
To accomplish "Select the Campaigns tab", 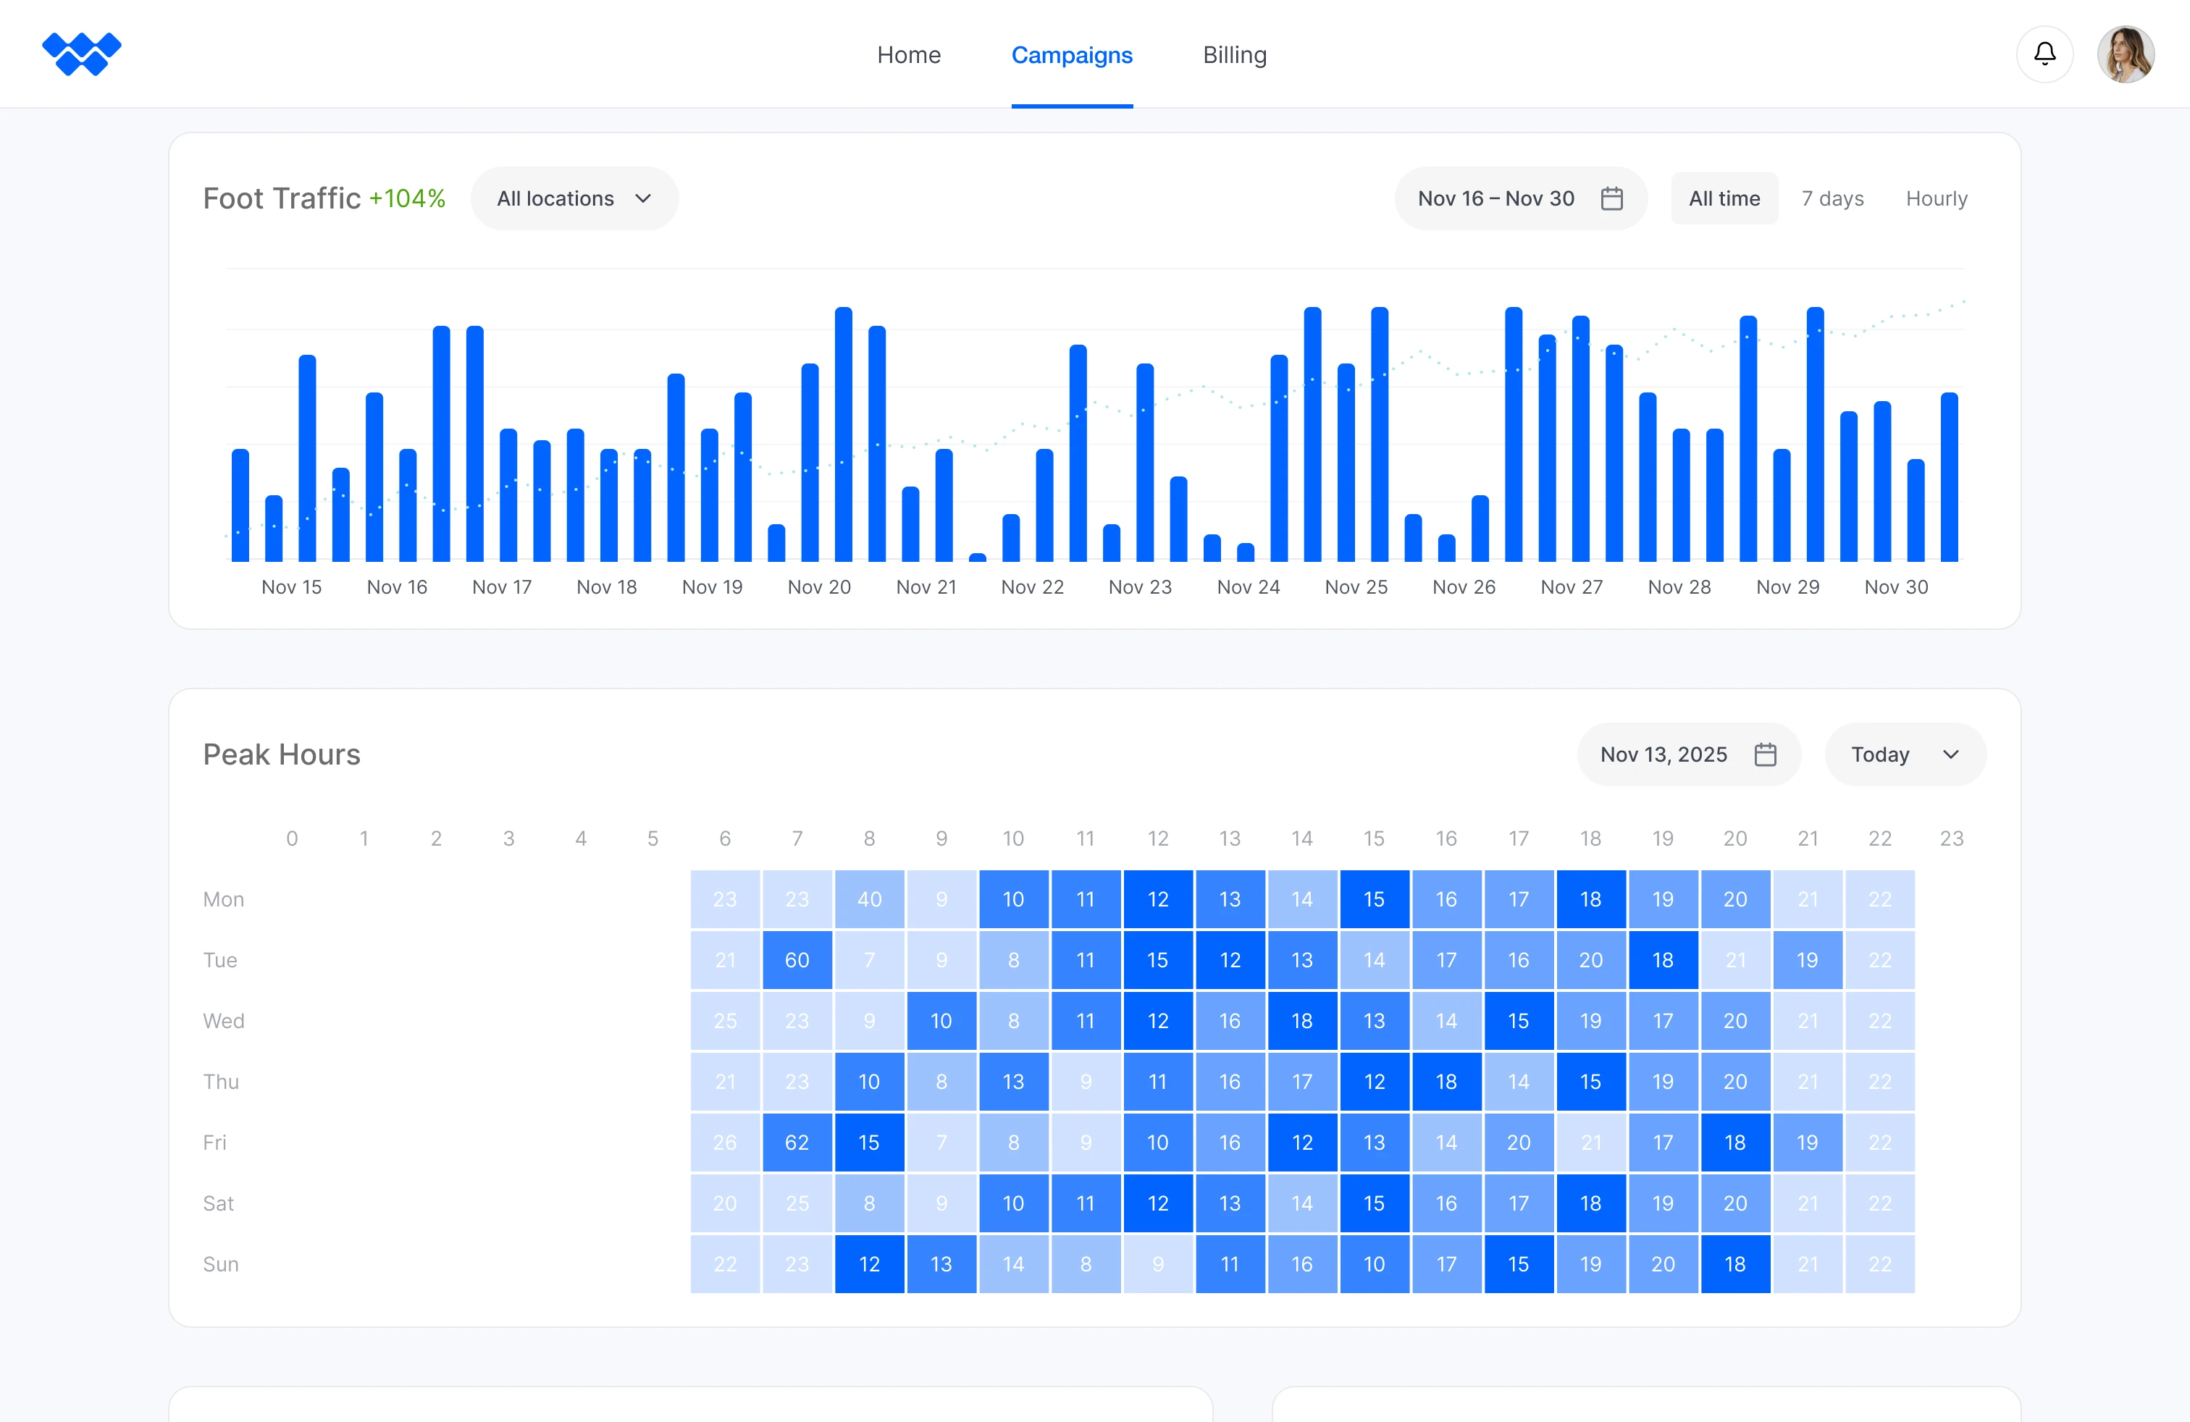I will [x=1071, y=54].
